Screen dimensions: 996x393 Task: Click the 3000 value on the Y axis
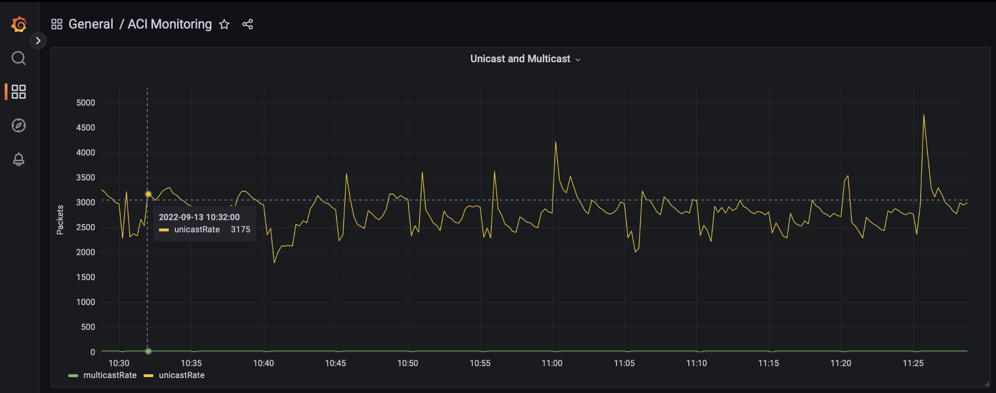pyautogui.click(x=86, y=202)
